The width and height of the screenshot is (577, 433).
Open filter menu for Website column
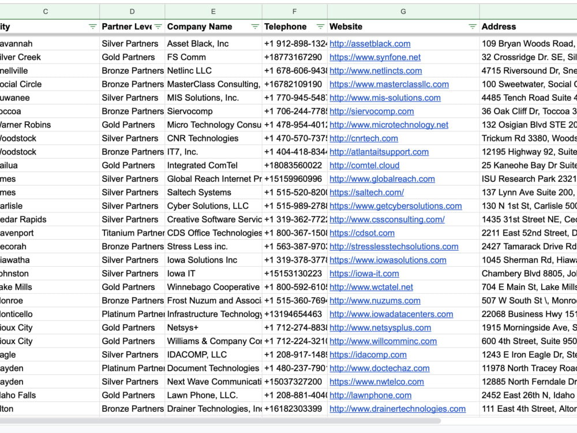473,27
